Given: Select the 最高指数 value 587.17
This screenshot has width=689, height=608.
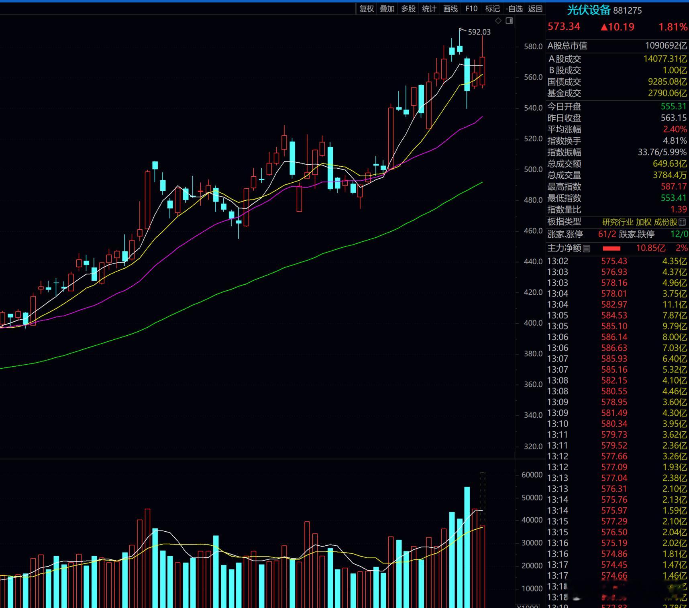Looking at the screenshot, I should tap(674, 186).
